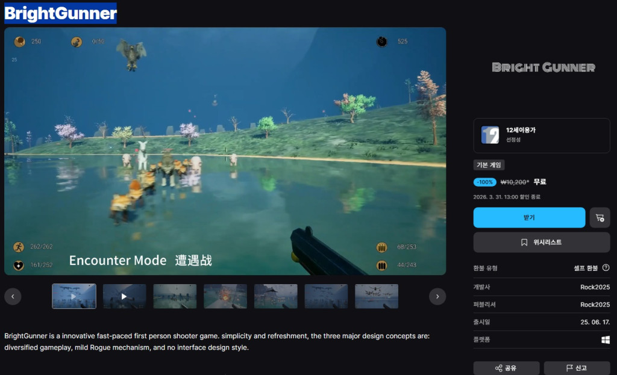Advance the media carousel with right arrow

click(x=437, y=296)
